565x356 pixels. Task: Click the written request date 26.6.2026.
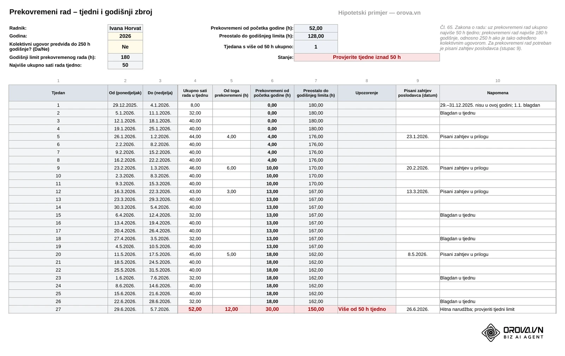pos(417,309)
